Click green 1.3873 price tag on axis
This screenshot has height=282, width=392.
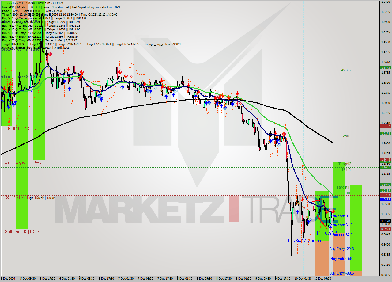tap(385, 67)
